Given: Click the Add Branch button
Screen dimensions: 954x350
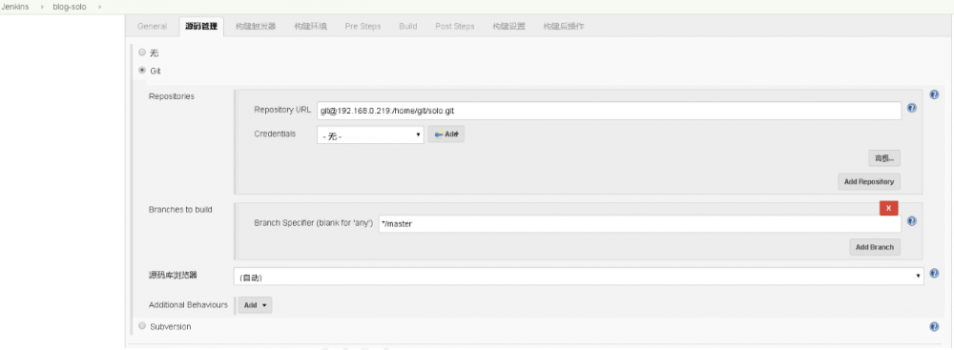Looking at the screenshot, I should (874, 247).
